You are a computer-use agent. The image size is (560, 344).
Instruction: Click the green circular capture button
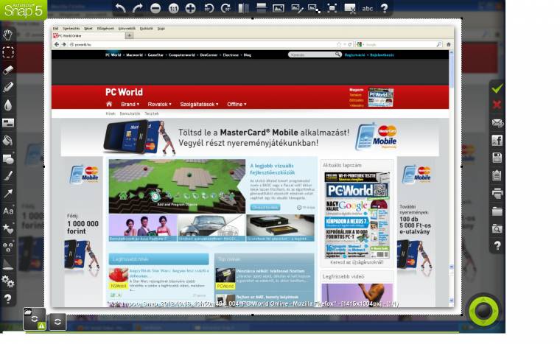[483, 311]
